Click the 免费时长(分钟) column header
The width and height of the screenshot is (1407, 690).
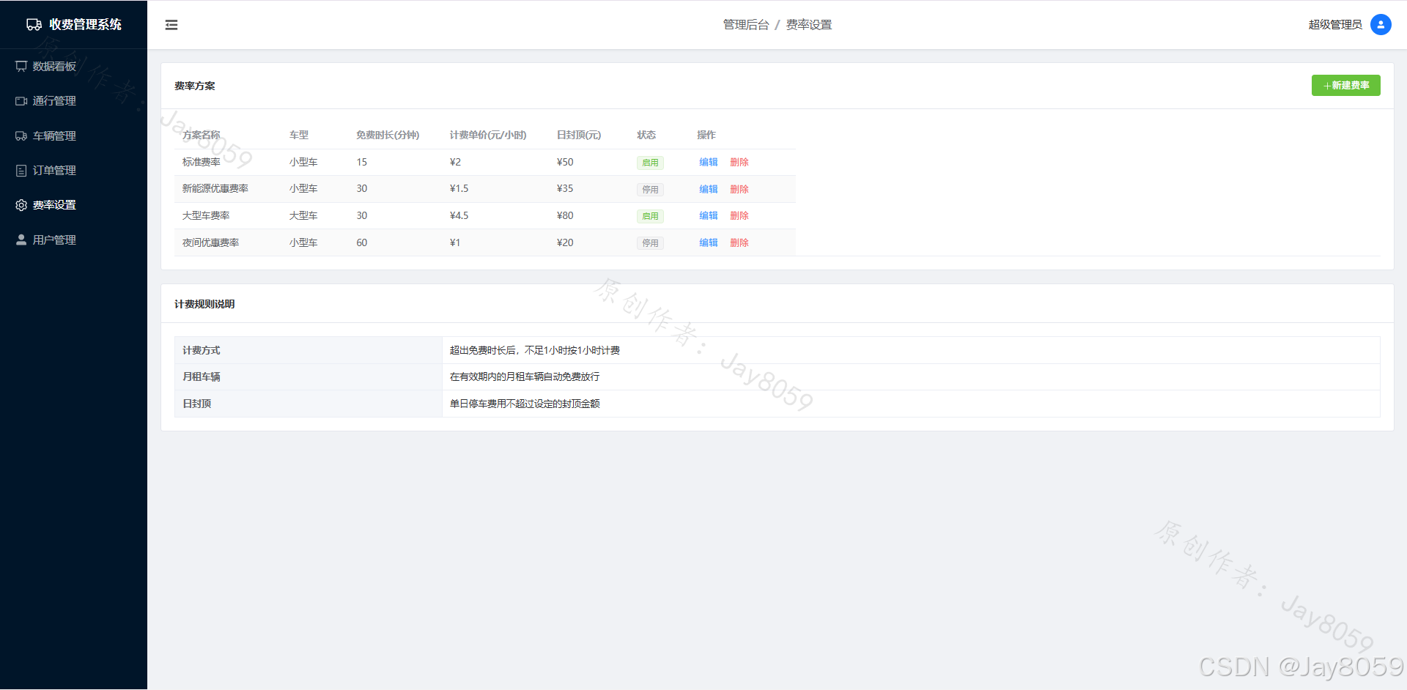[388, 136]
